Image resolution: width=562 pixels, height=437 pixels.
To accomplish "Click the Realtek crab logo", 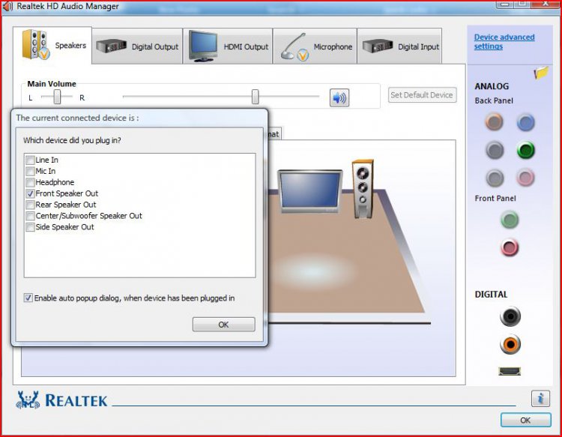I will pyautogui.click(x=28, y=400).
